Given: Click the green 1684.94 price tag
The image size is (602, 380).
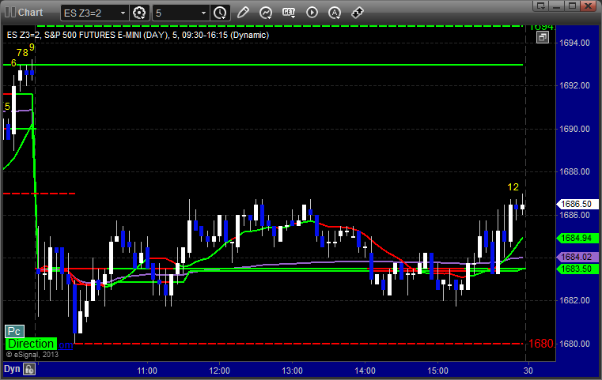Looking at the screenshot, I should pos(577,238).
